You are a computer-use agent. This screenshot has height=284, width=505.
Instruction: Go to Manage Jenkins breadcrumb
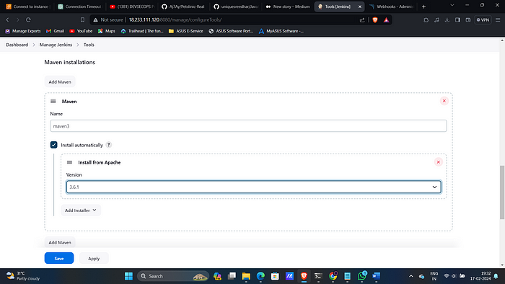click(56, 45)
